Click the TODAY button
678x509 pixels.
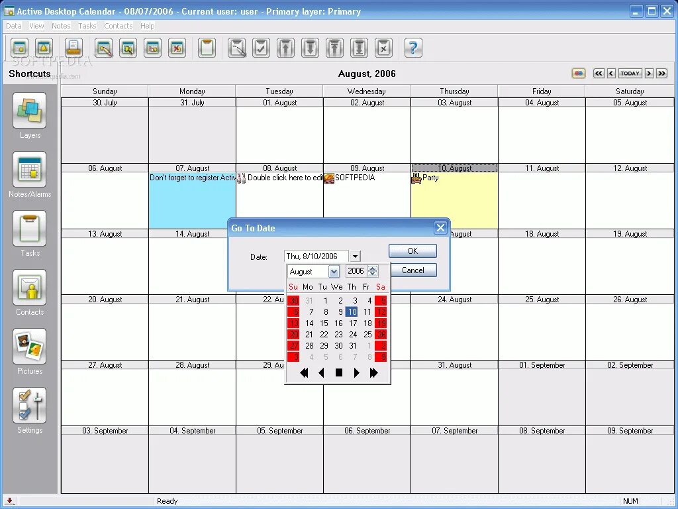[x=630, y=73]
